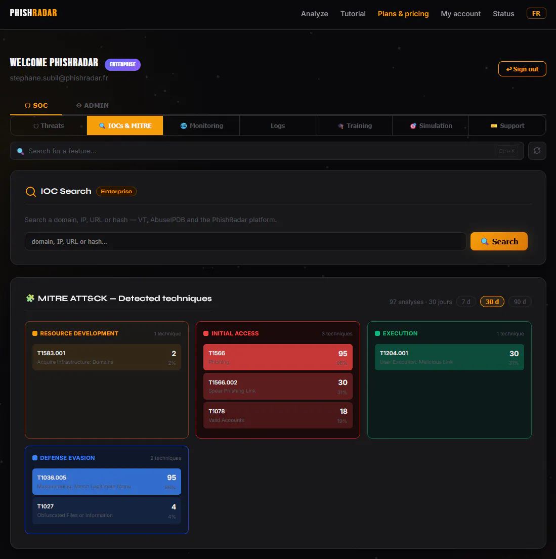Click the WELCOME PHISHRADAR heading

coord(54,62)
